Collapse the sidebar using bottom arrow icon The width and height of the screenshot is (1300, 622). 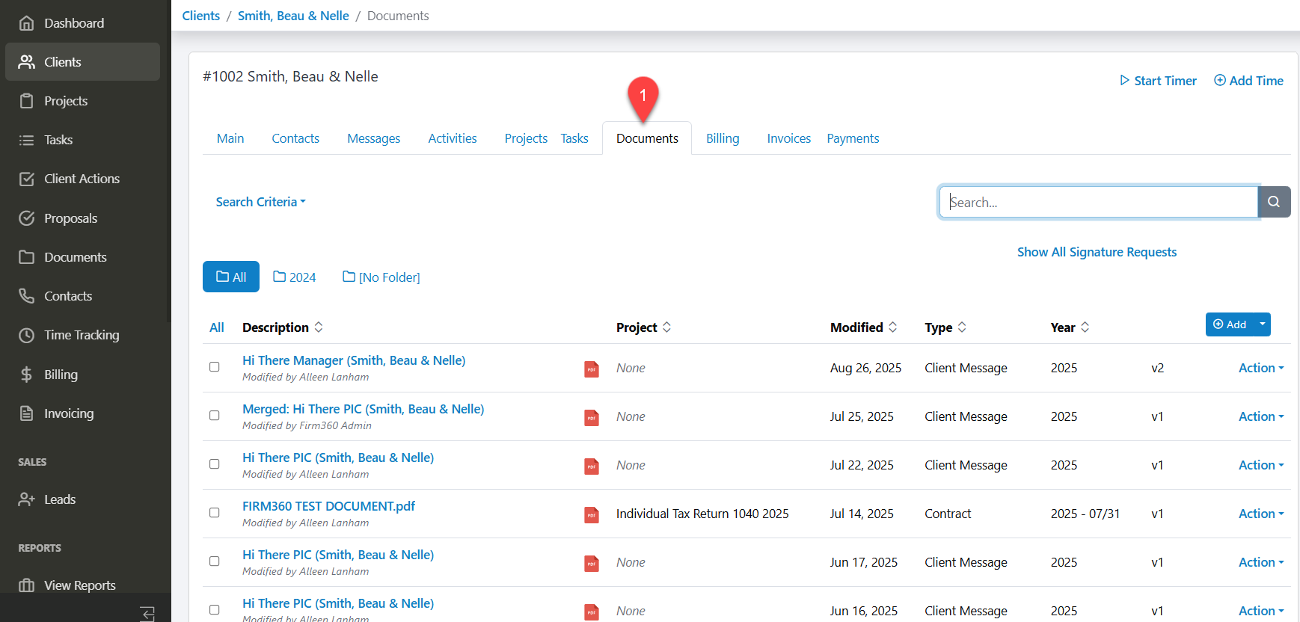[147, 614]
